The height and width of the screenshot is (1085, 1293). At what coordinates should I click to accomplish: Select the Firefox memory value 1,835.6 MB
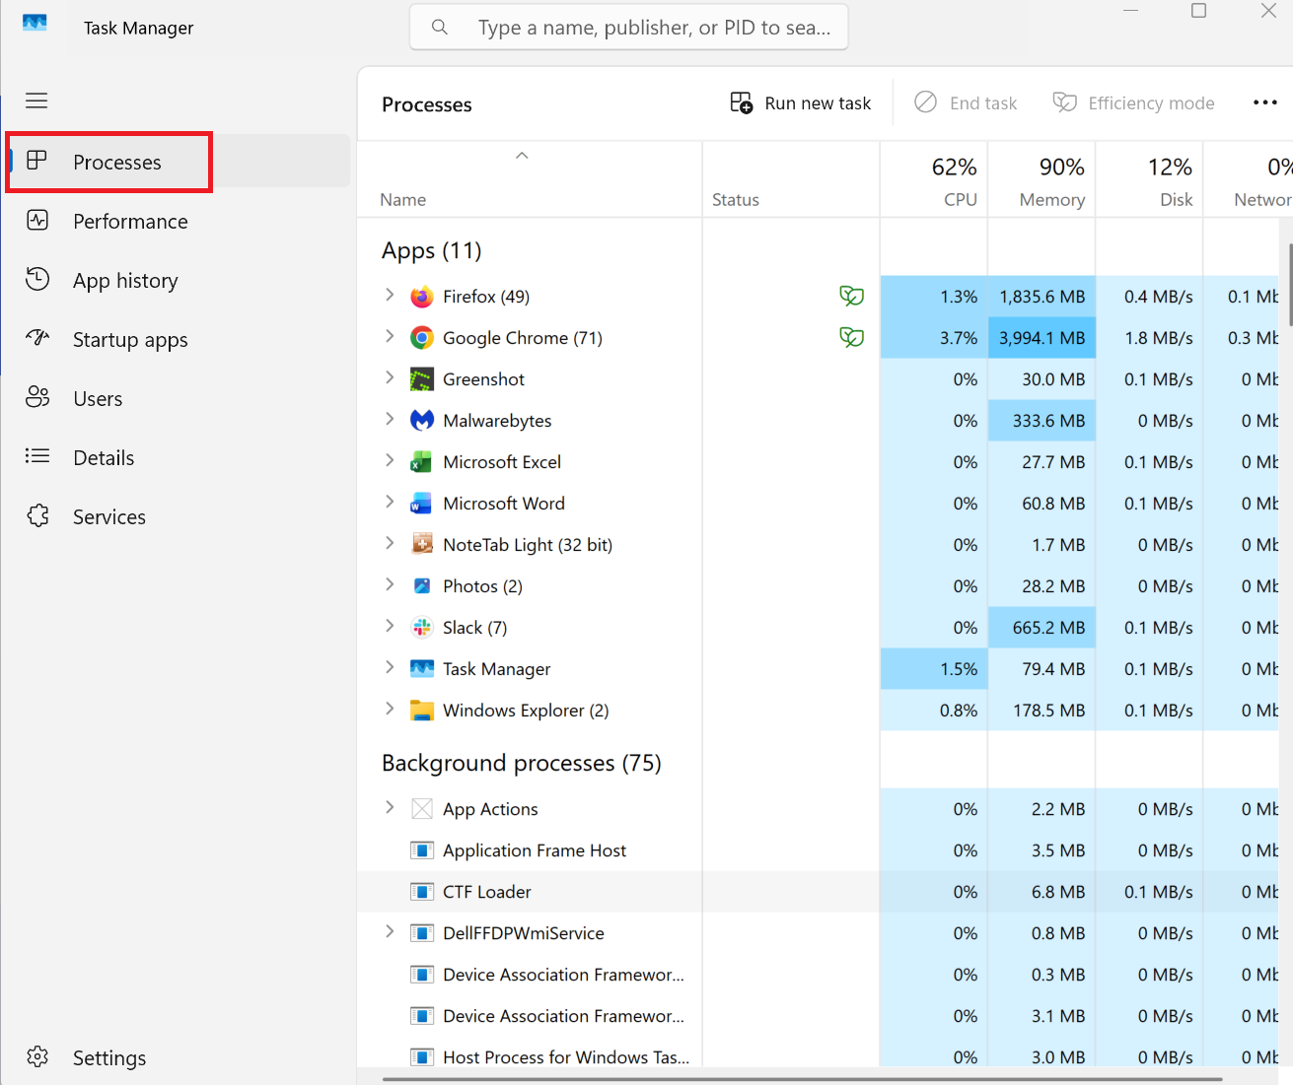(1042, 297)
